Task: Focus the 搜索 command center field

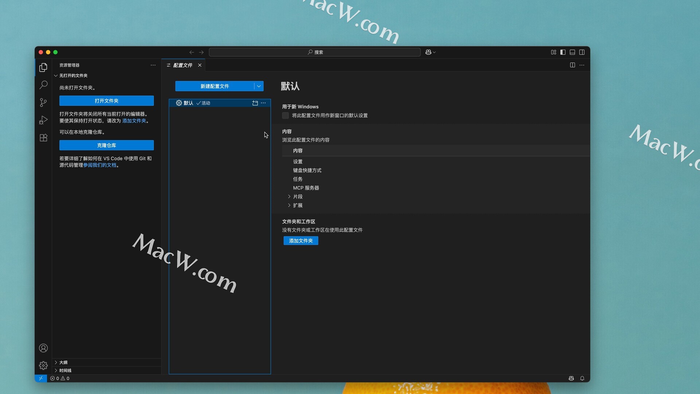Action: pyautogui.click(x=315, y=52)
